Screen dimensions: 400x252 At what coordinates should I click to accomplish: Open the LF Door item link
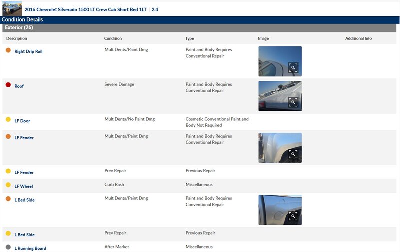[x=22, y=121]
